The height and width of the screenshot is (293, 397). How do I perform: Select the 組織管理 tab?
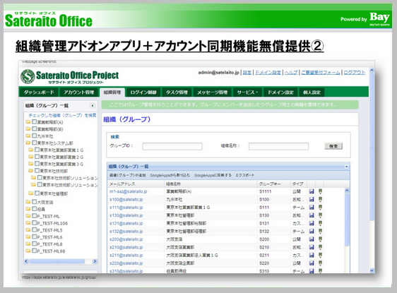click(112, 92)
